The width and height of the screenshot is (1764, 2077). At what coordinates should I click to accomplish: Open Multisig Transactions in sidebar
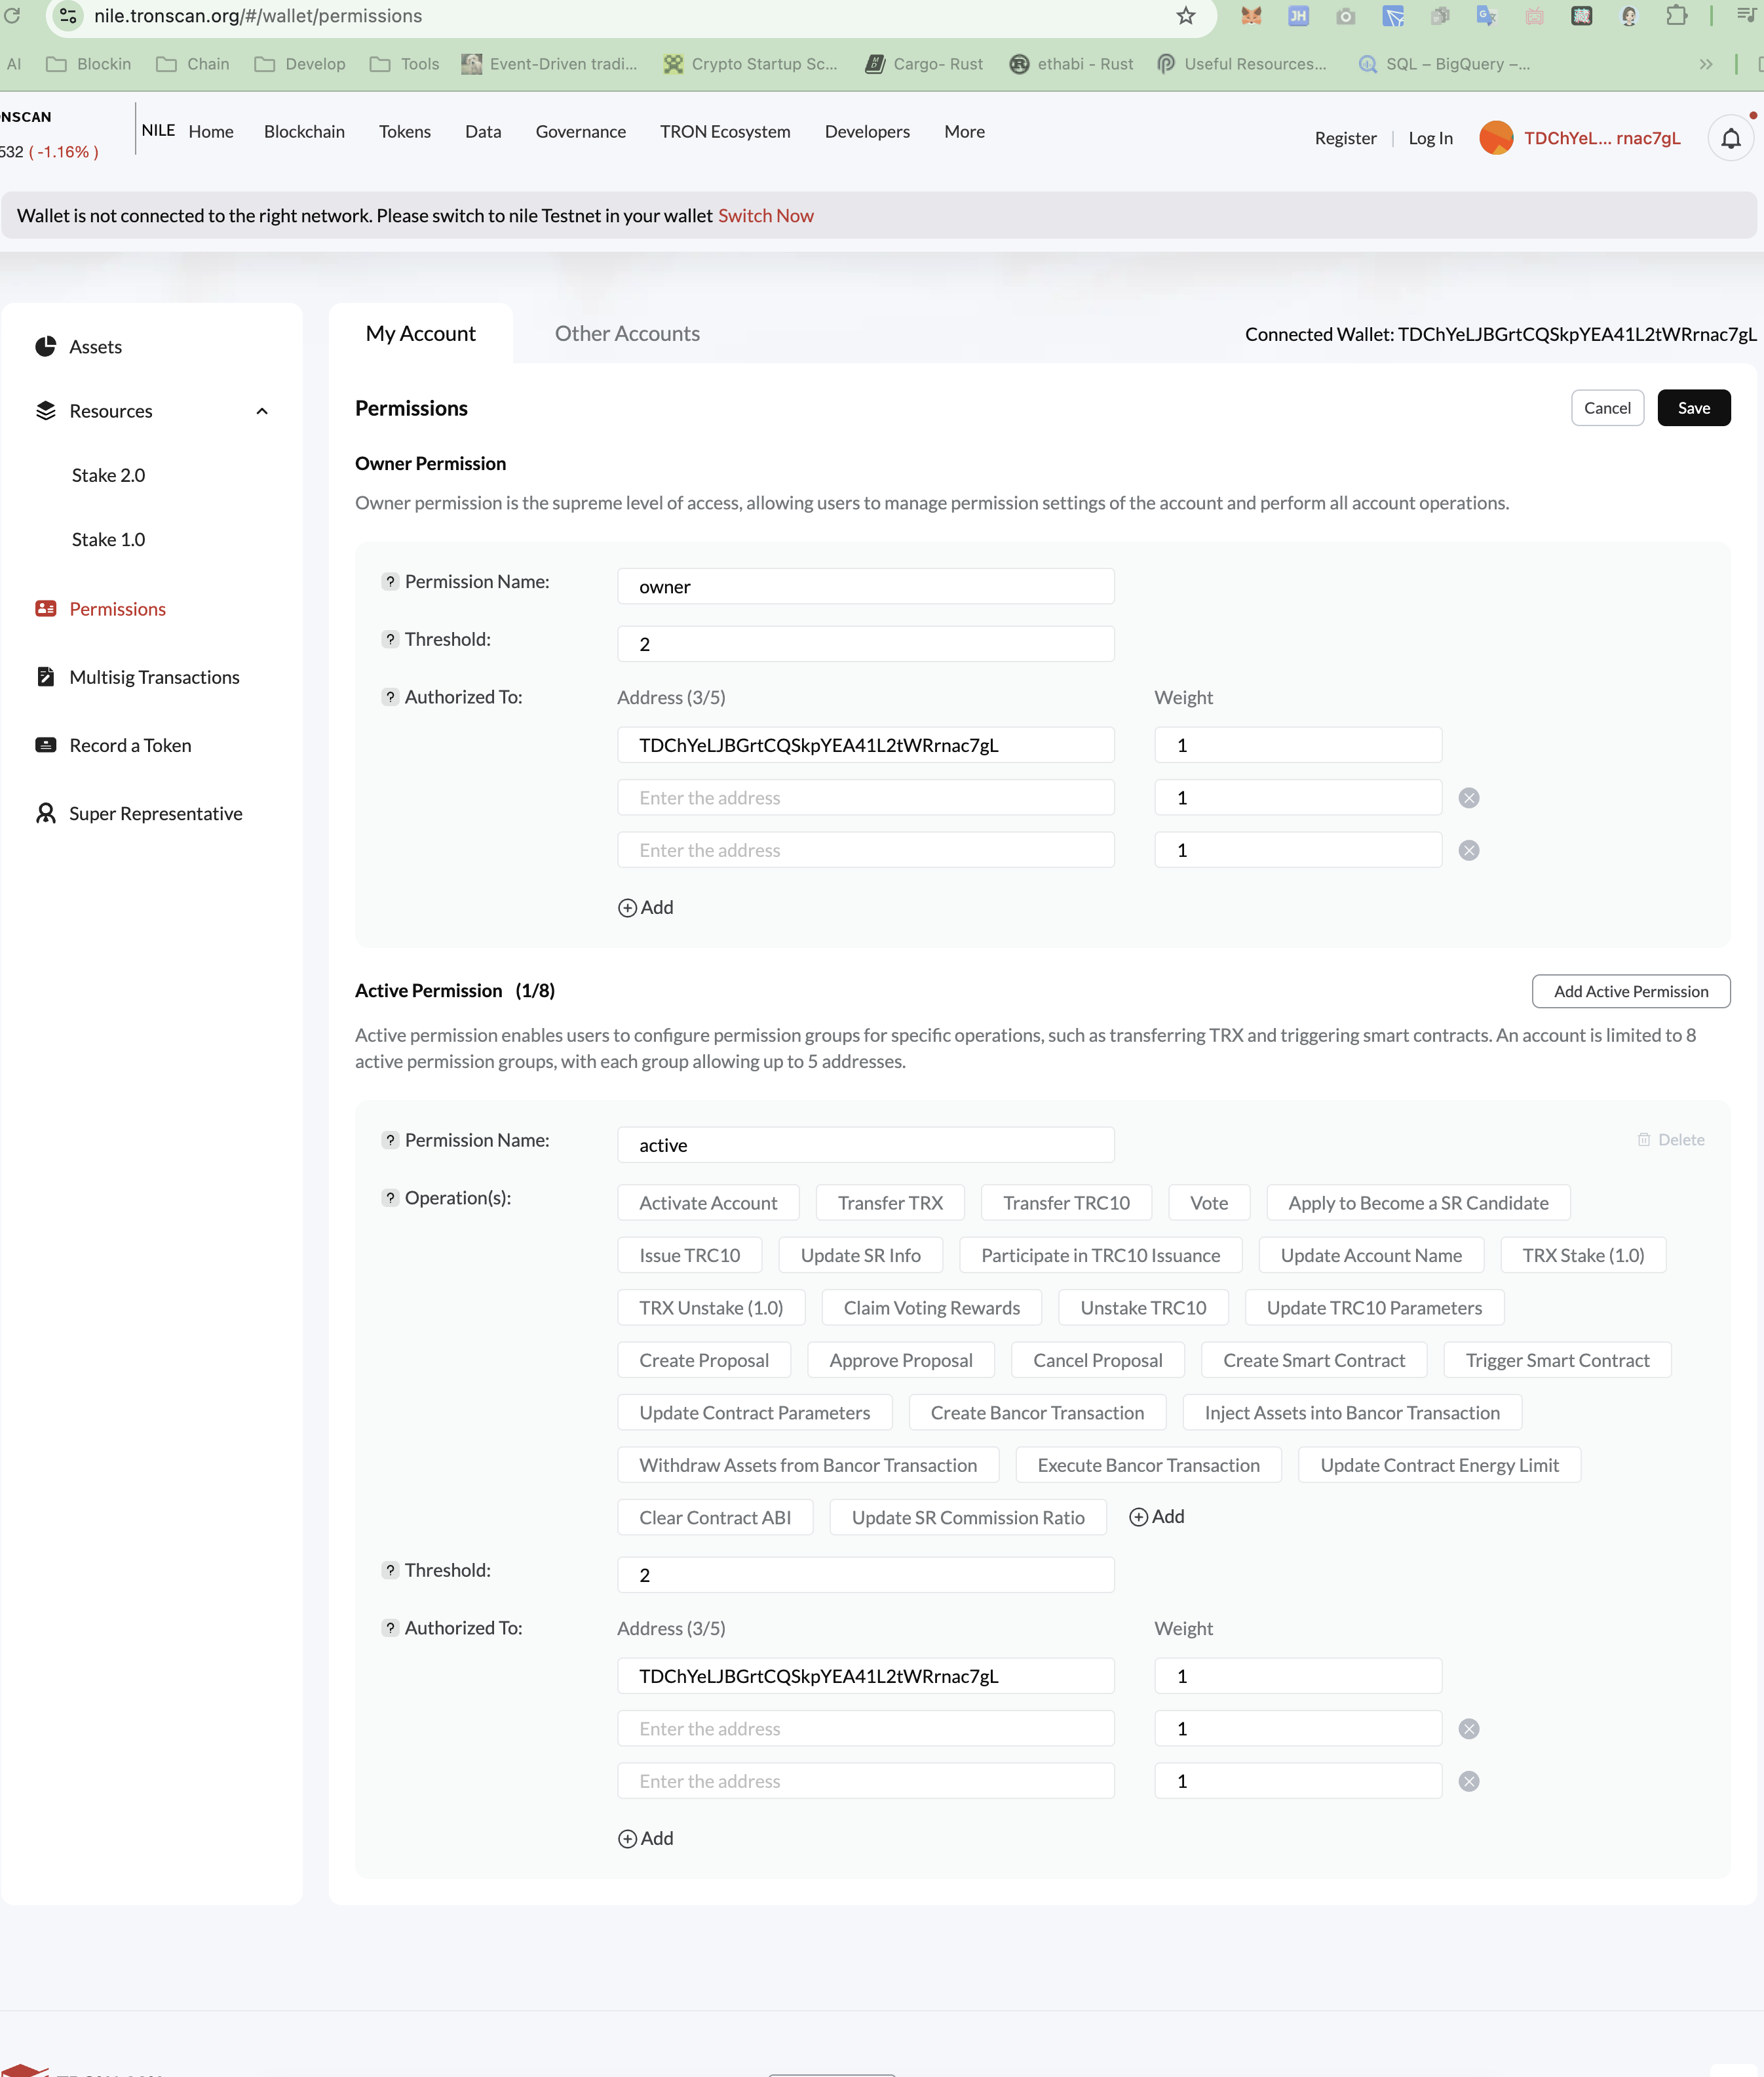tap(154, 677)
